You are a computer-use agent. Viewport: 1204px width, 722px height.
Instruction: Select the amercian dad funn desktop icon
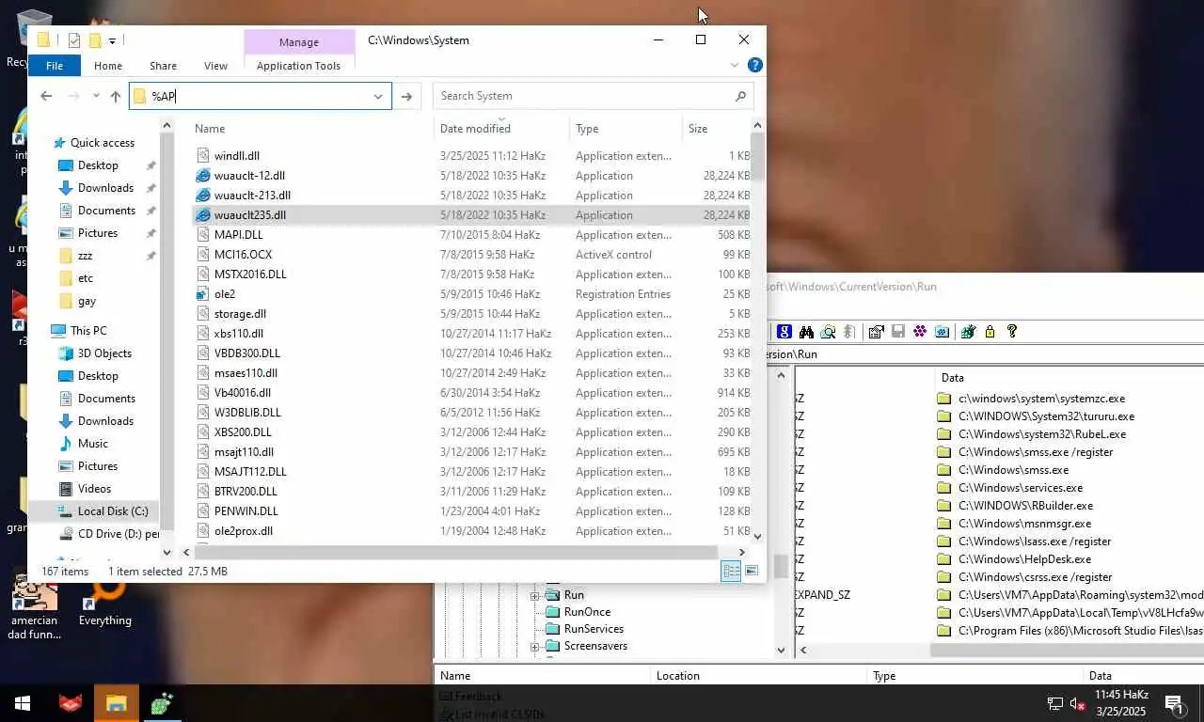pyautogui.click(x=35, y=606)
